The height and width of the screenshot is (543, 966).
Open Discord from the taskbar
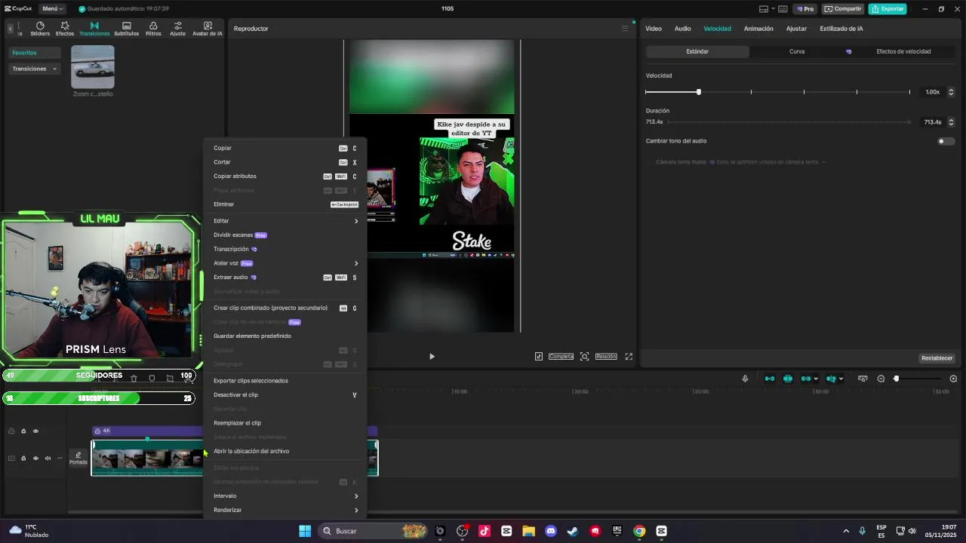[551, 531]
